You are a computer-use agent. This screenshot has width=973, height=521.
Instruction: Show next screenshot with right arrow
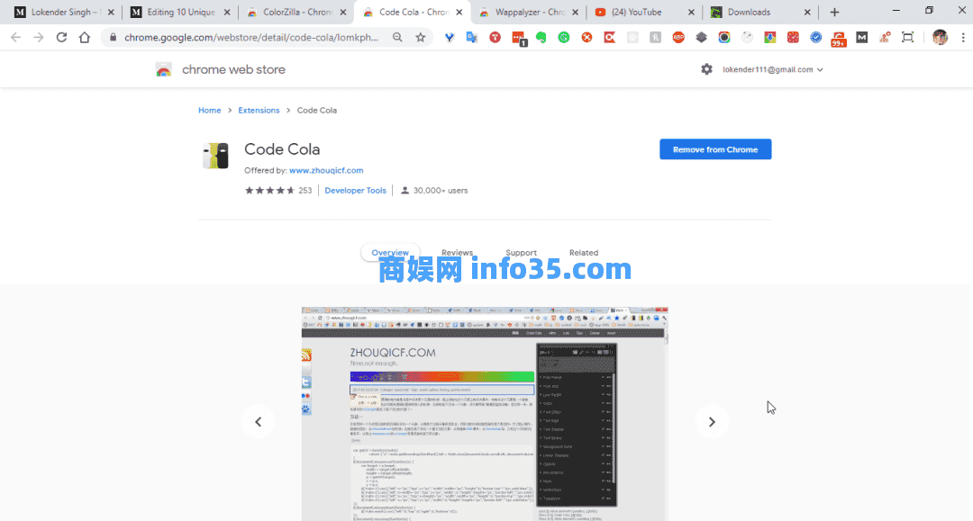712,422
